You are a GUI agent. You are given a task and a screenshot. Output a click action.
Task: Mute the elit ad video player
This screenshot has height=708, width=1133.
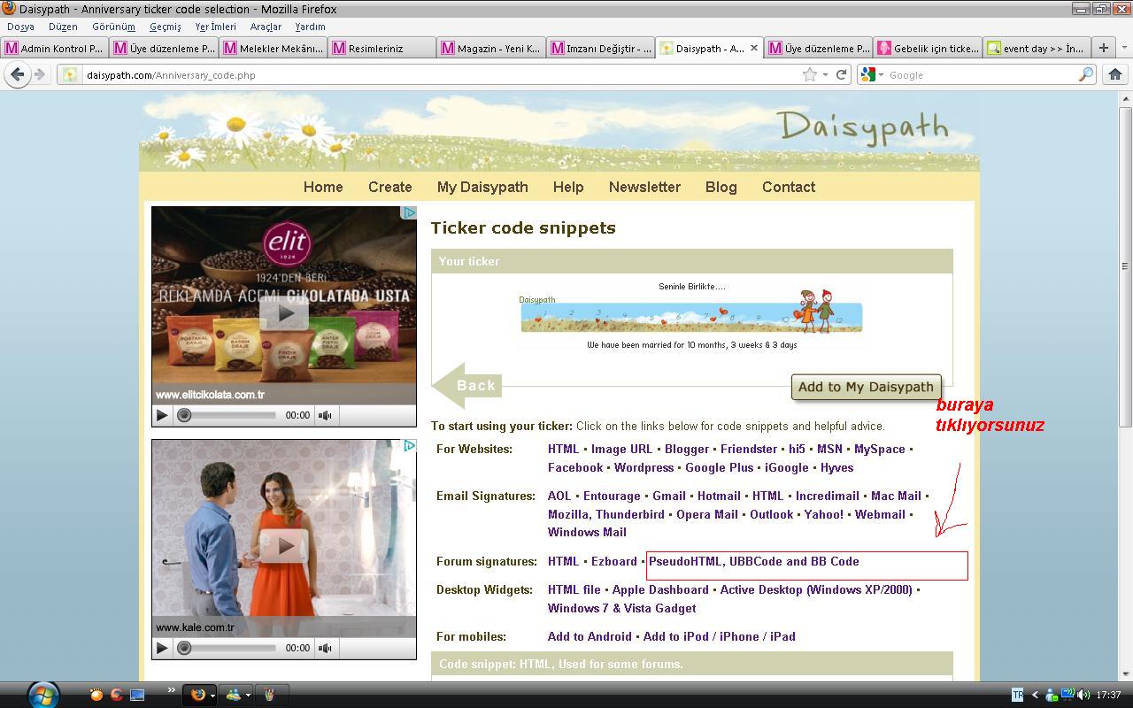tap(326, 415)
